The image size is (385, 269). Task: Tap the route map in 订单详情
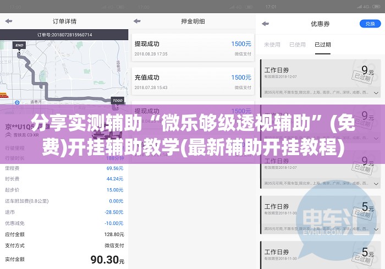[x=64, y=73]
